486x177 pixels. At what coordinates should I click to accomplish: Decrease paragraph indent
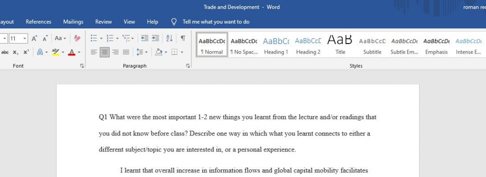point(144,38)
